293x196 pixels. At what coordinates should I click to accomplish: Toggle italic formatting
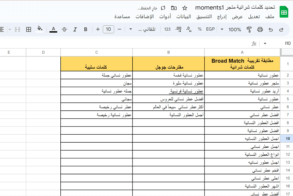point(75,29)
